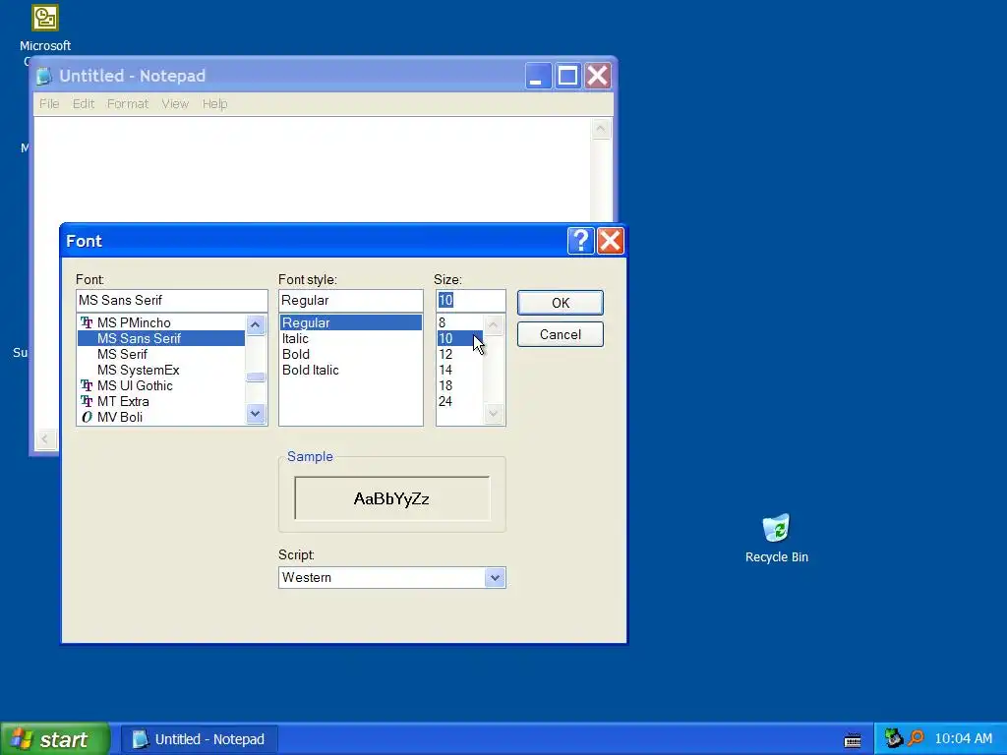The image size is (1007, 755).
Task: Choose MS Serif font
Action: click(x=160, y=354)
